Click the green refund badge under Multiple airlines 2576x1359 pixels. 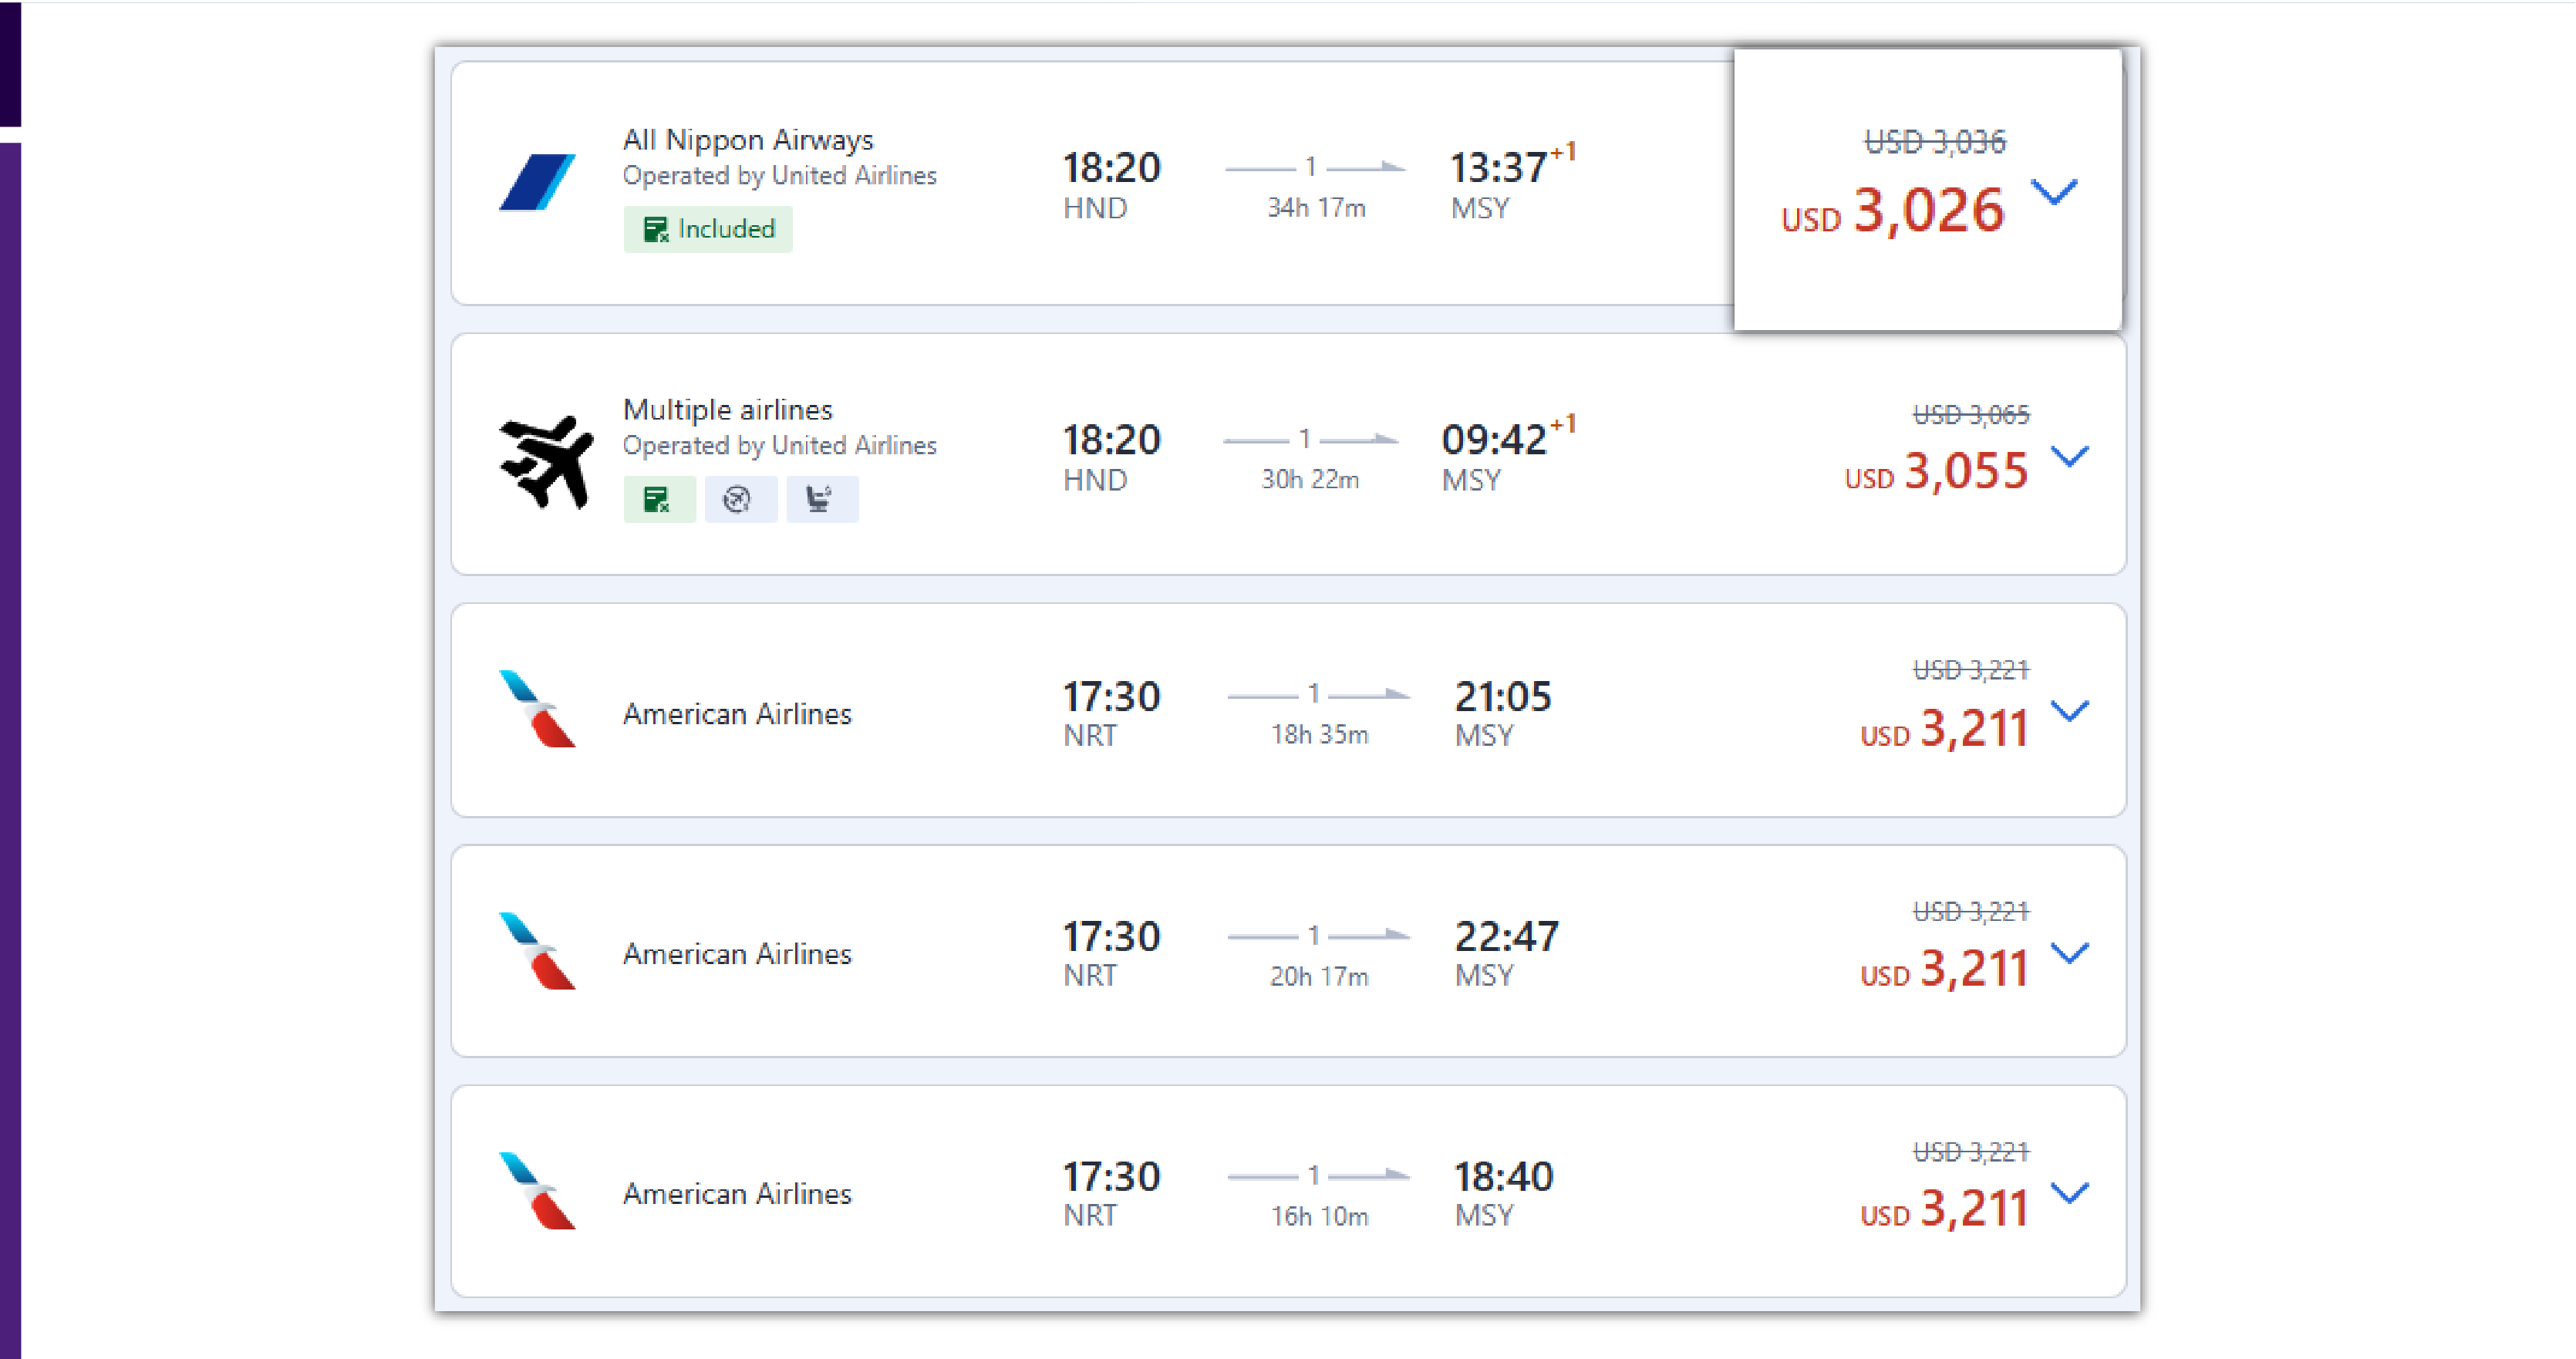(659, 499)
